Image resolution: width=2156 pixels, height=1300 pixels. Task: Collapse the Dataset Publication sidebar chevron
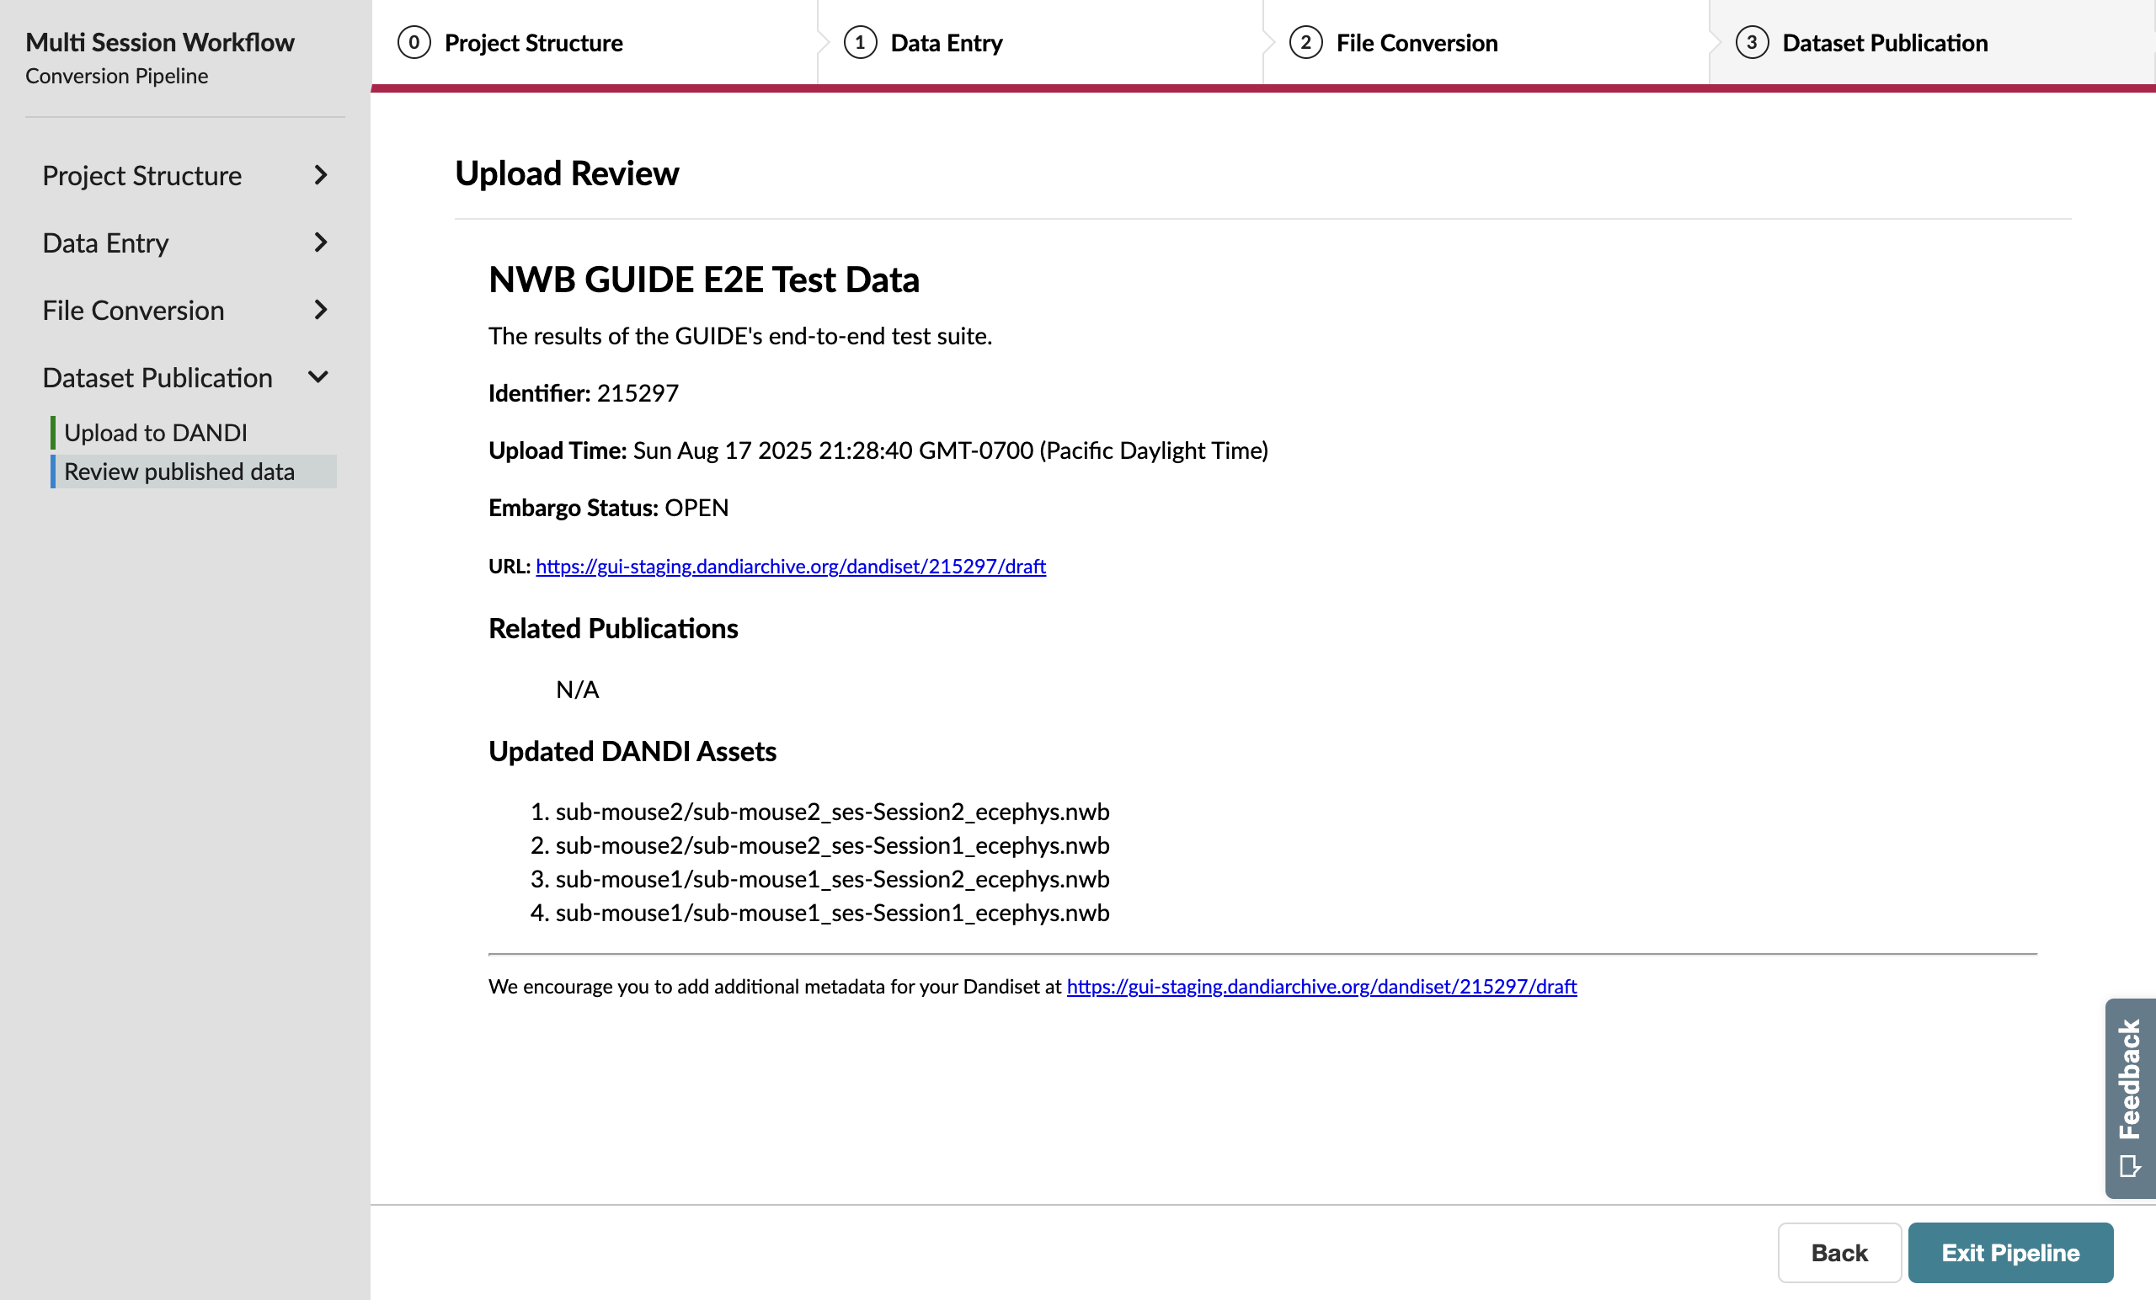(318, 377)
